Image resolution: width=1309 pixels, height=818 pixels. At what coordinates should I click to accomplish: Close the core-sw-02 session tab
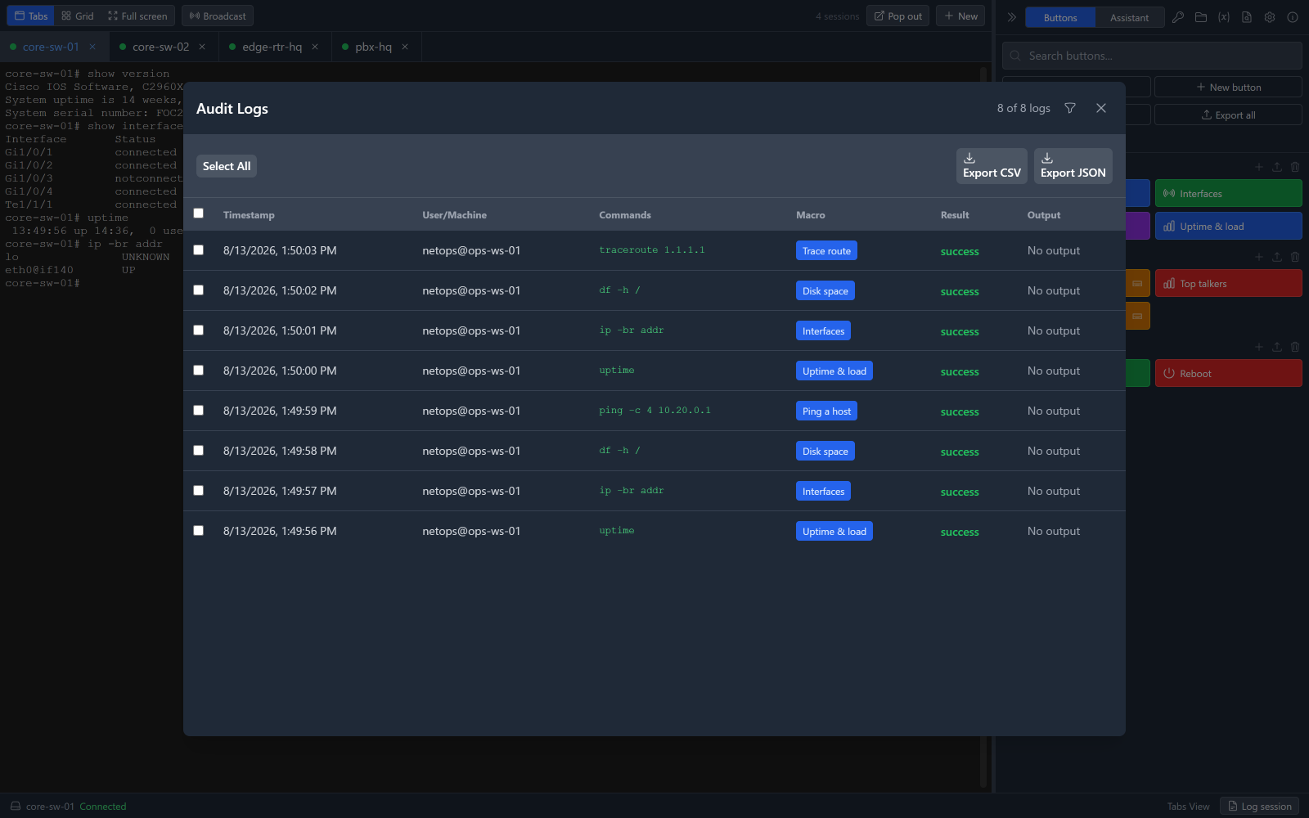pyautogui.click(x=202, y=47)
